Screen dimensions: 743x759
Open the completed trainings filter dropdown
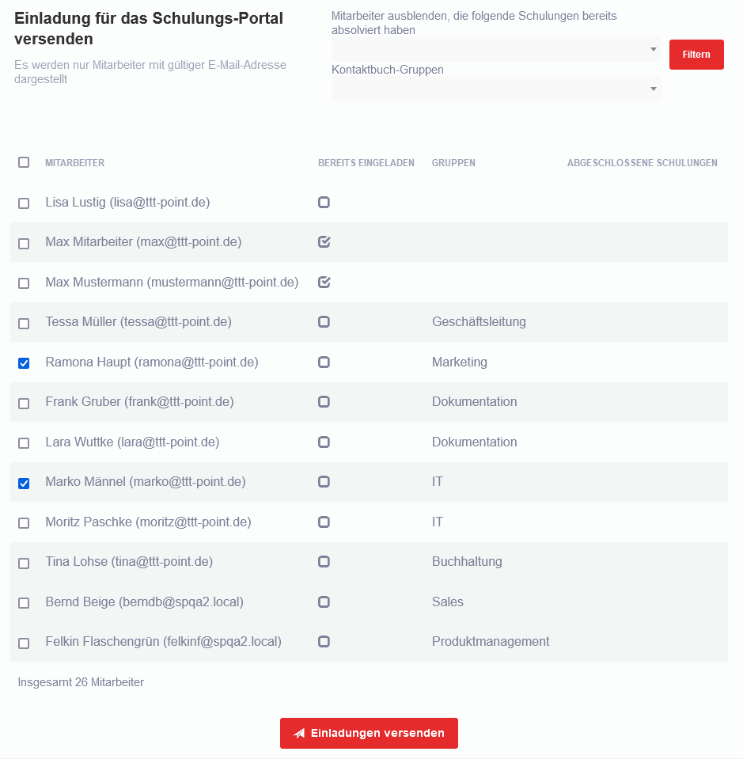496,49
